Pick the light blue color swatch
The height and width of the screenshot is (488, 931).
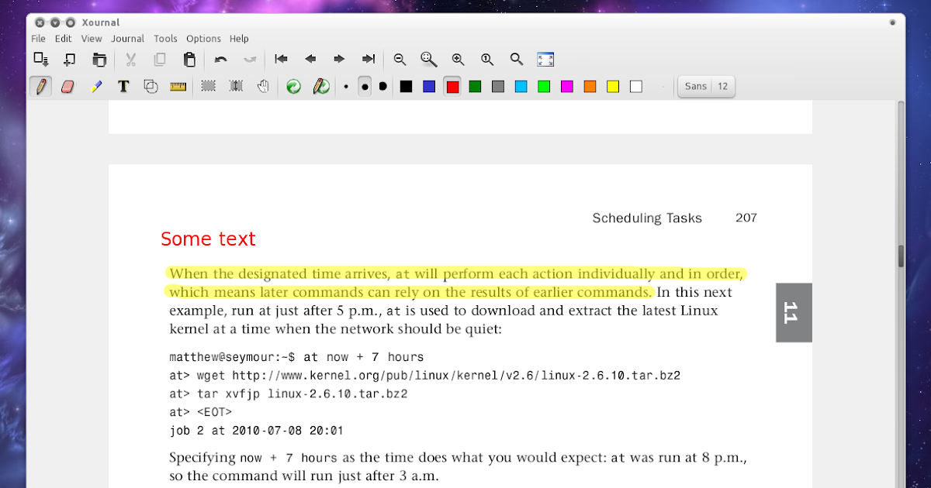point(521,87)
